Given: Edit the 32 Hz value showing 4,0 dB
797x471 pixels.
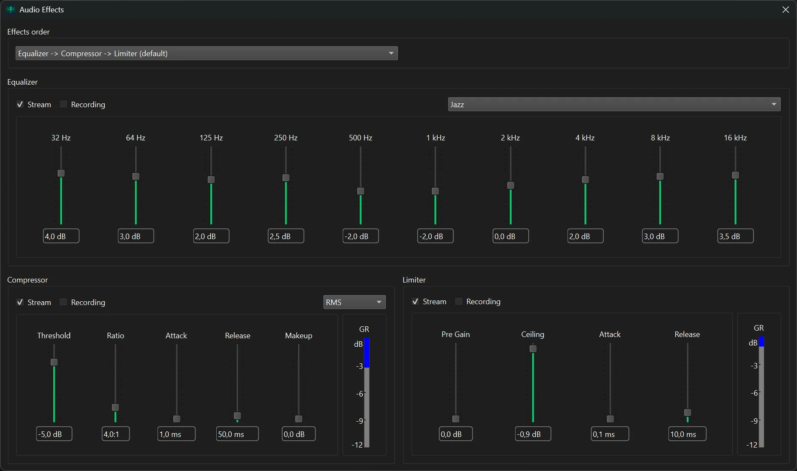Looking at the screenshot, I should pyautogui.click(x=60, y=236).
